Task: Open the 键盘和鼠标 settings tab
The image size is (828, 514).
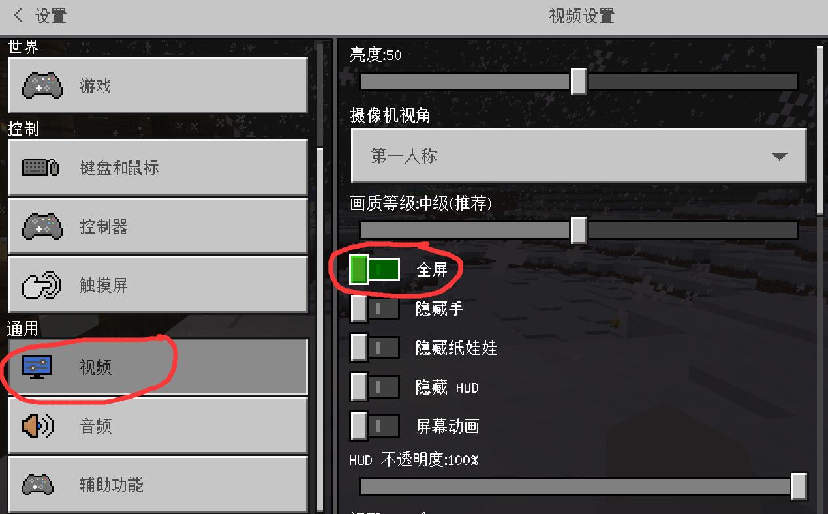Action: tap(158, 168)
